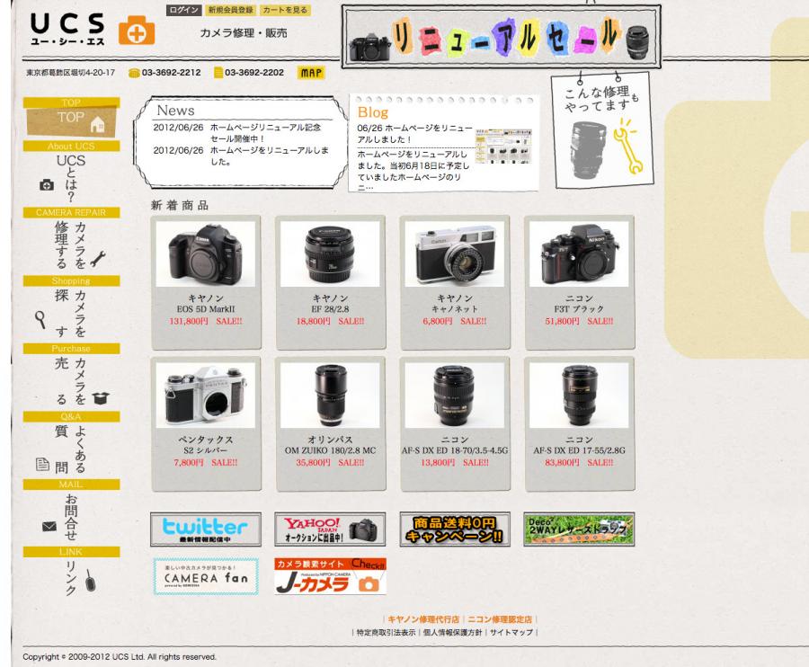Click the 131,800円 SALE price text
Screen dimensions: 809x667
205,321
